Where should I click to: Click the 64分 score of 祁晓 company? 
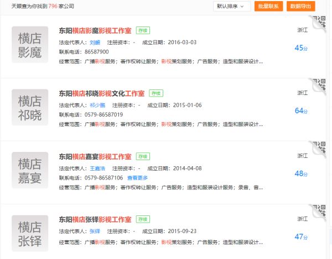(x=301, y=110)
